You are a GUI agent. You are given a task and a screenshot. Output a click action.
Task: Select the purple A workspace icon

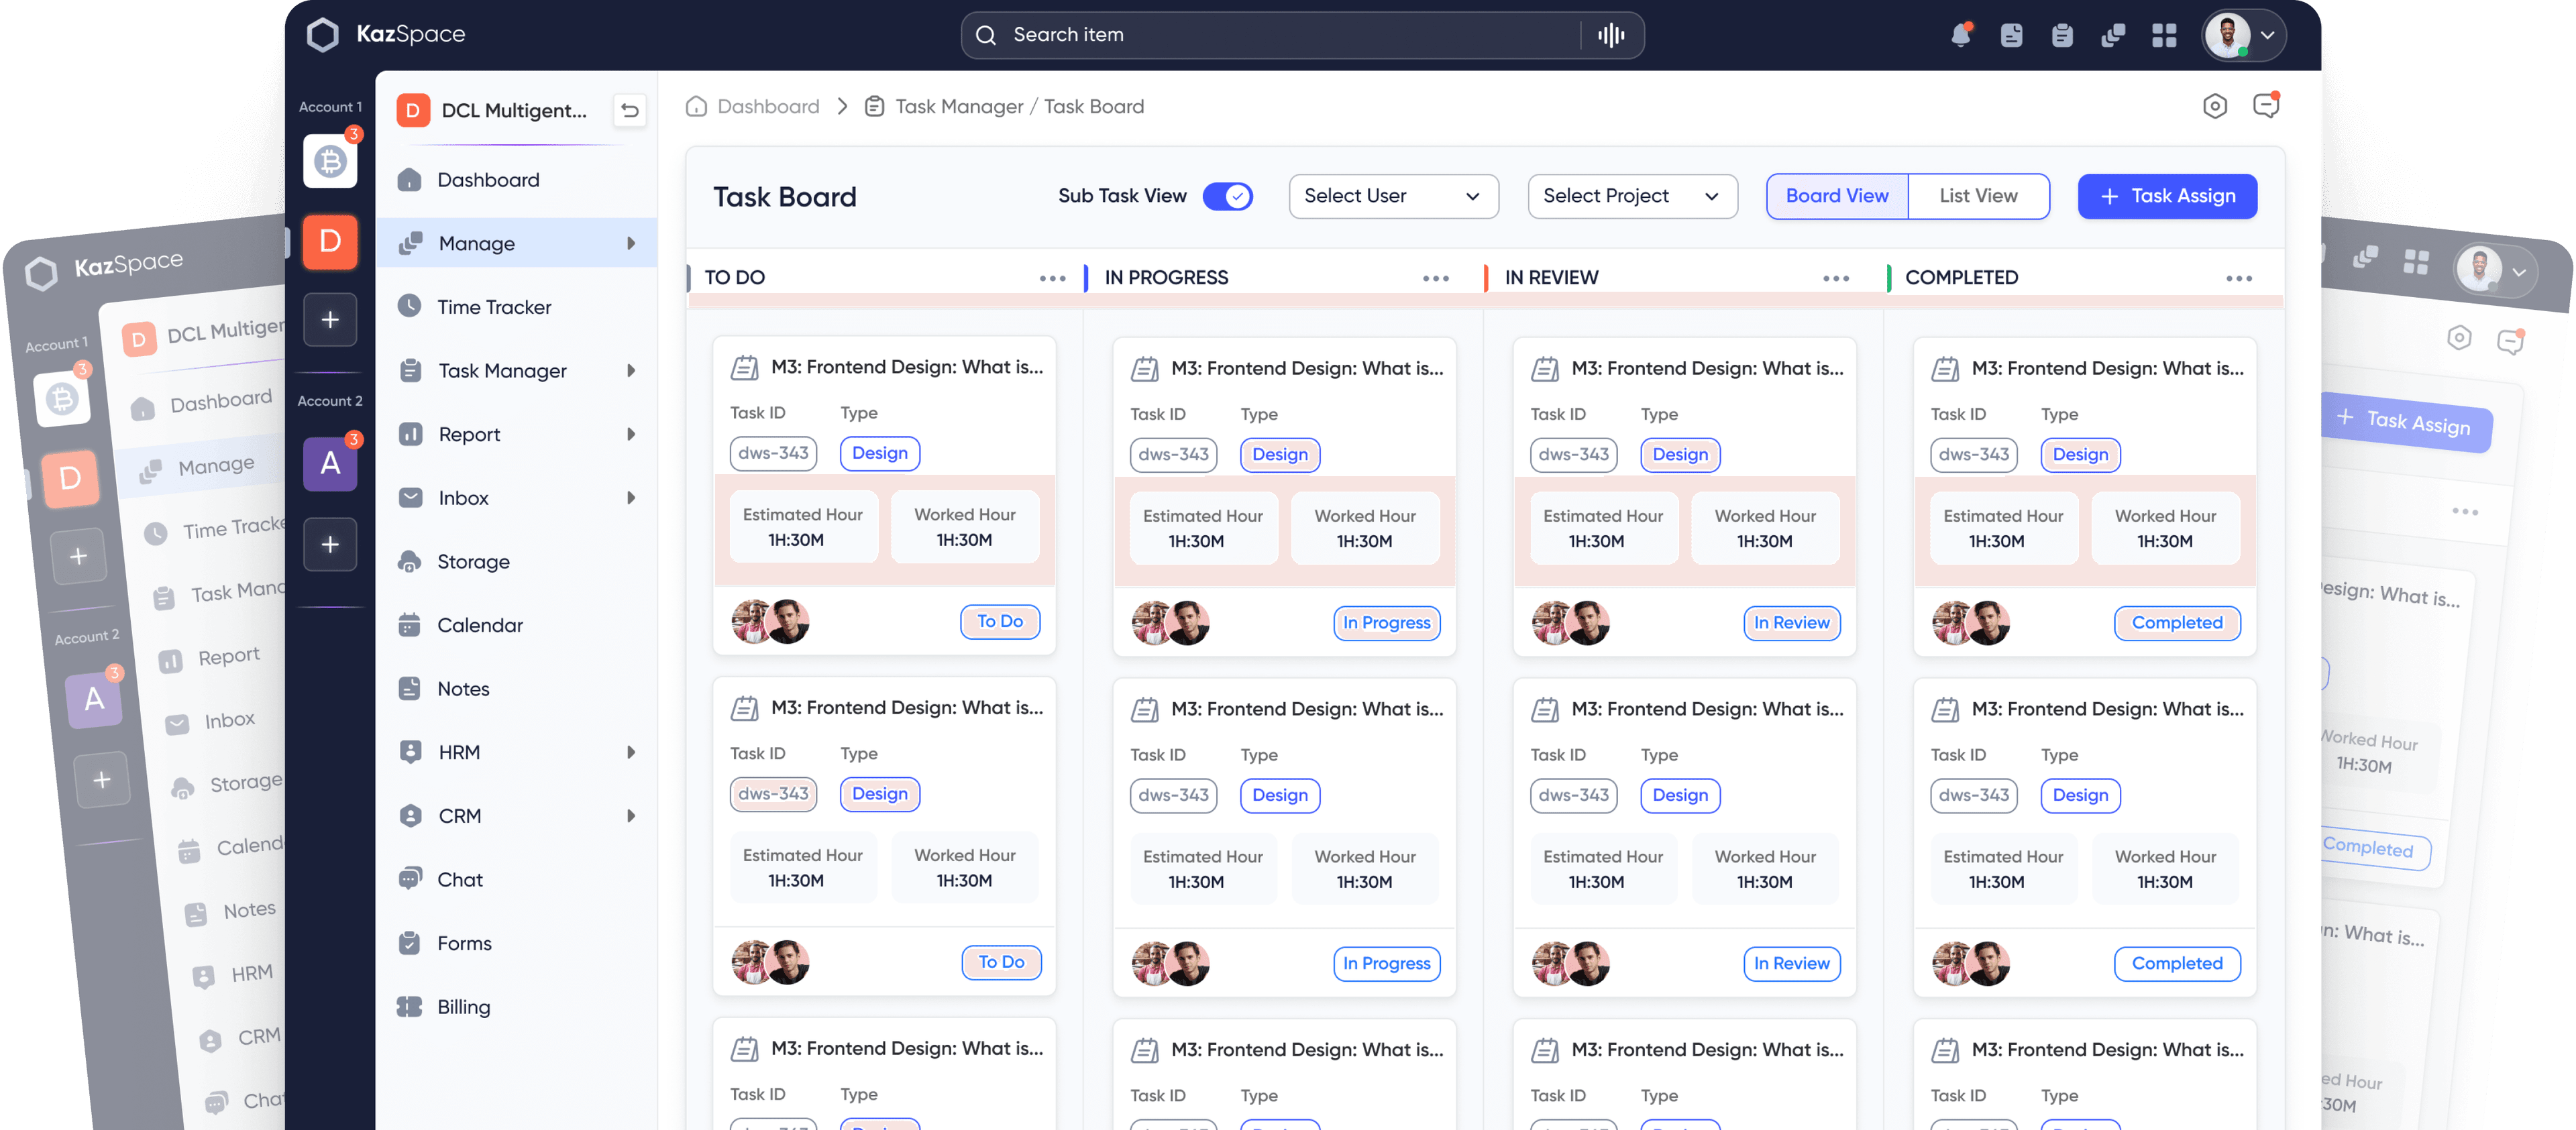[330, 463]
